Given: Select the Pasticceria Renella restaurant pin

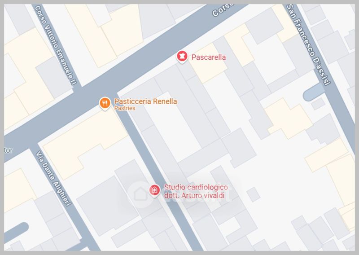Looking at the screenshot, I should (105, 104).
